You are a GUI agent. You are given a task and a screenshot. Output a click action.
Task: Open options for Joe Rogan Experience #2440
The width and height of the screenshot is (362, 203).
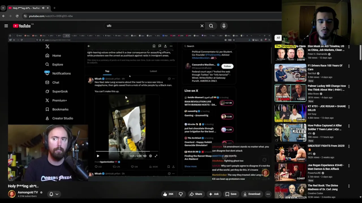(349, 166)
